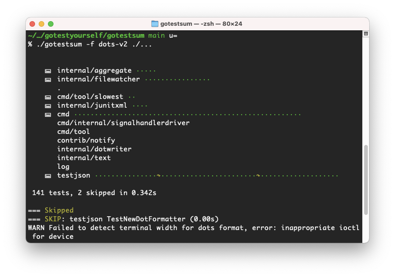Click the 'internal/dotwriter' line
The width and height of the screenshot is (395, 277).
click(94, 149)
